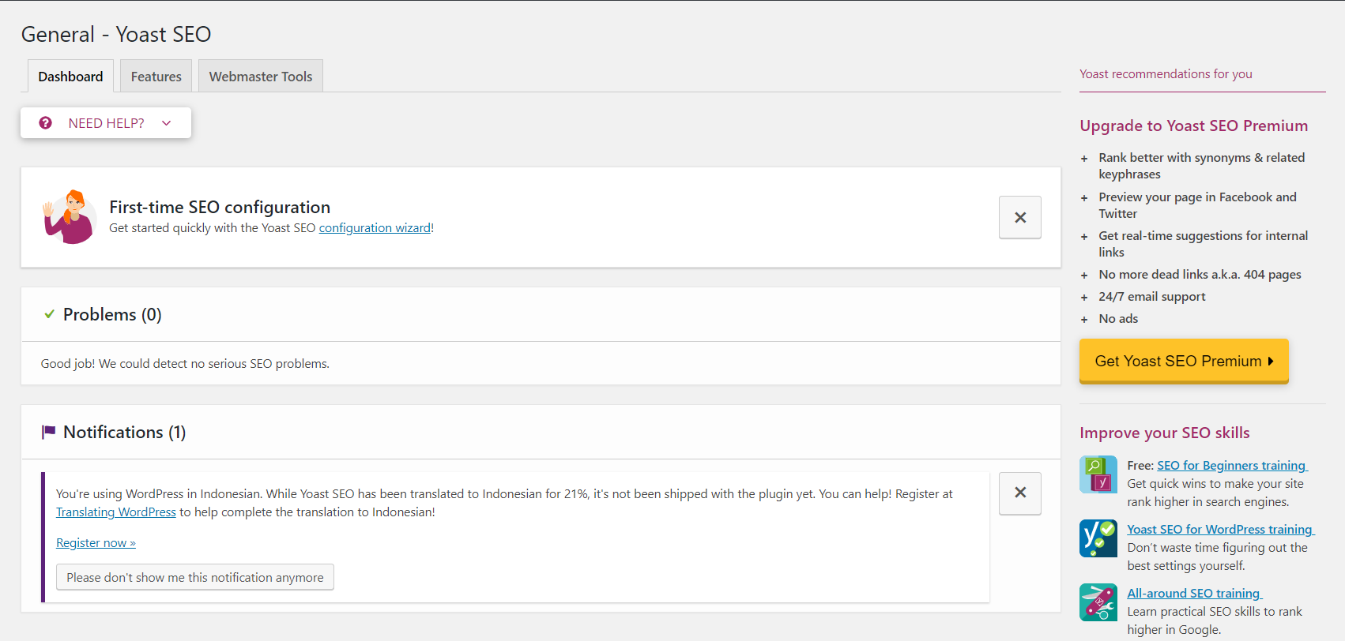
Task: Click the Yoast SEO for WordPress training icon
Action: (1098, 538)
